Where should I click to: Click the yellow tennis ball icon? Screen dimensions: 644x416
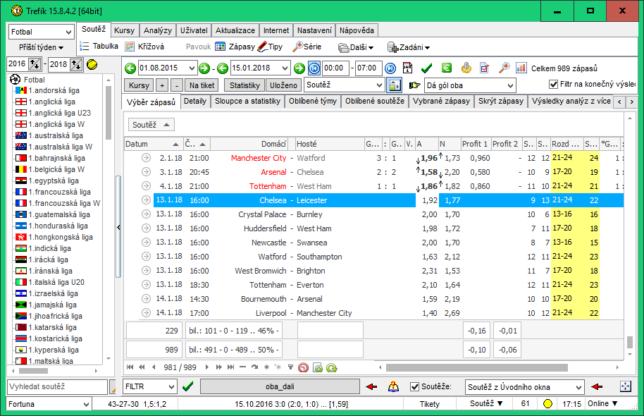coord(92,65)
